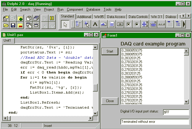Switch to the Data Controls palette tab
This screenshot has width=192, height=129.
[x=138, y=17]
